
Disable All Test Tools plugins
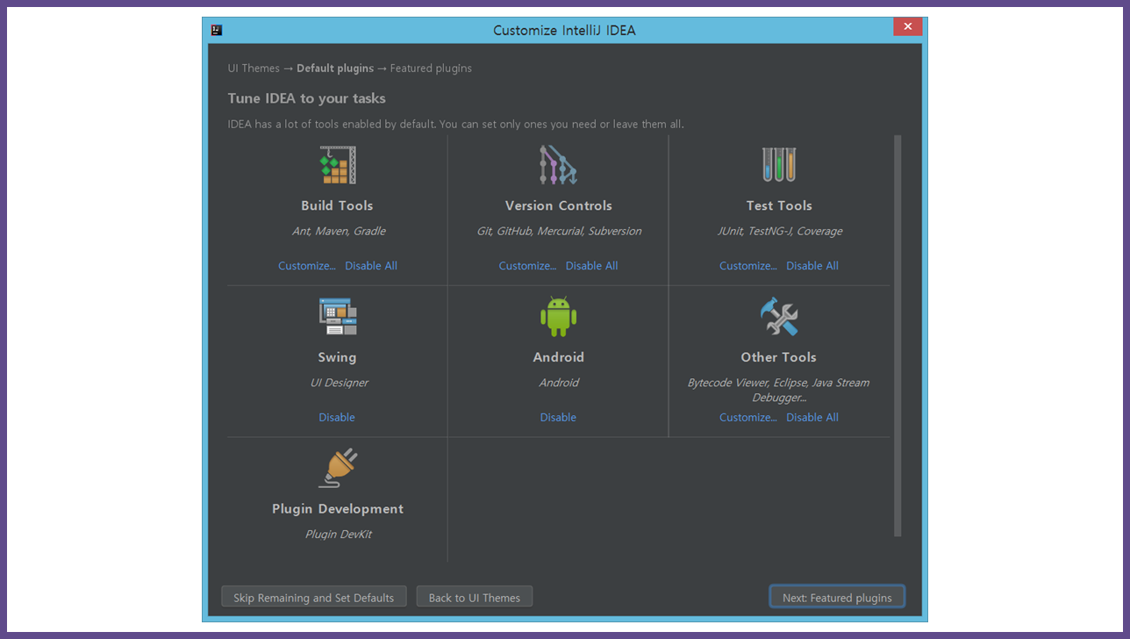(x=812, y=266)
